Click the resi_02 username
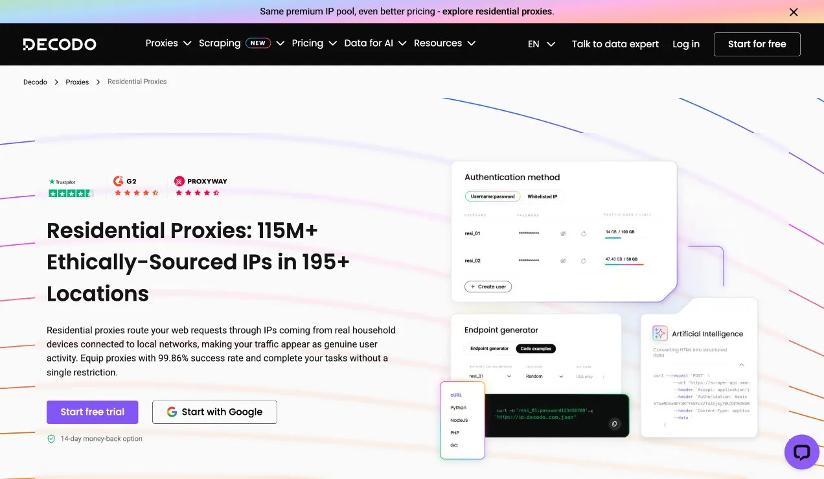824x479 pixels. (472, 261)
